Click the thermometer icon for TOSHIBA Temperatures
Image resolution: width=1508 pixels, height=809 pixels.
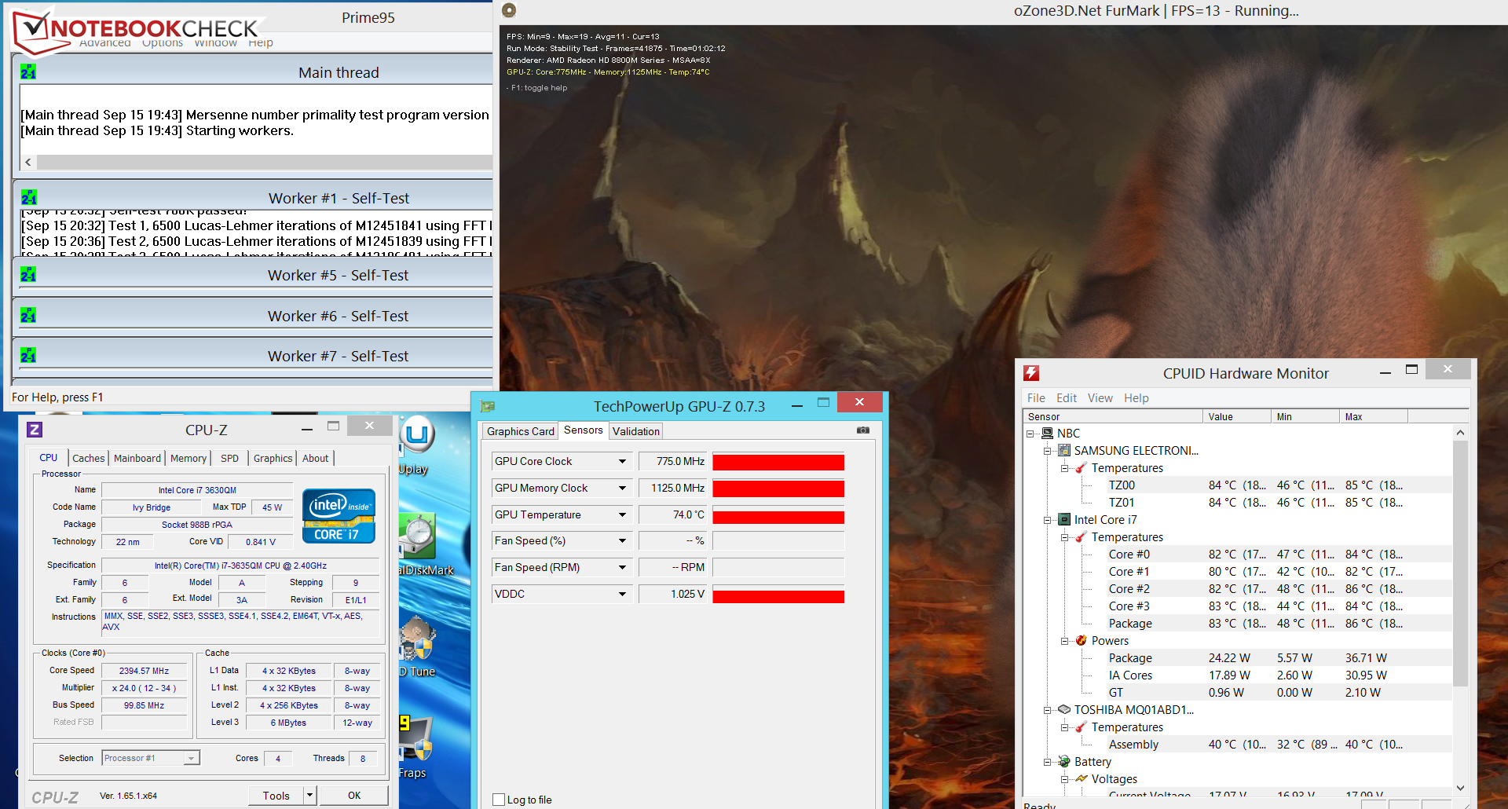point(1082,727)
